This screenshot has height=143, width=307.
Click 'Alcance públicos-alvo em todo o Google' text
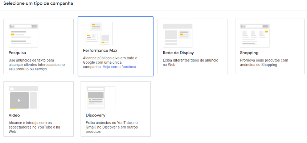(x=110, y=60)
